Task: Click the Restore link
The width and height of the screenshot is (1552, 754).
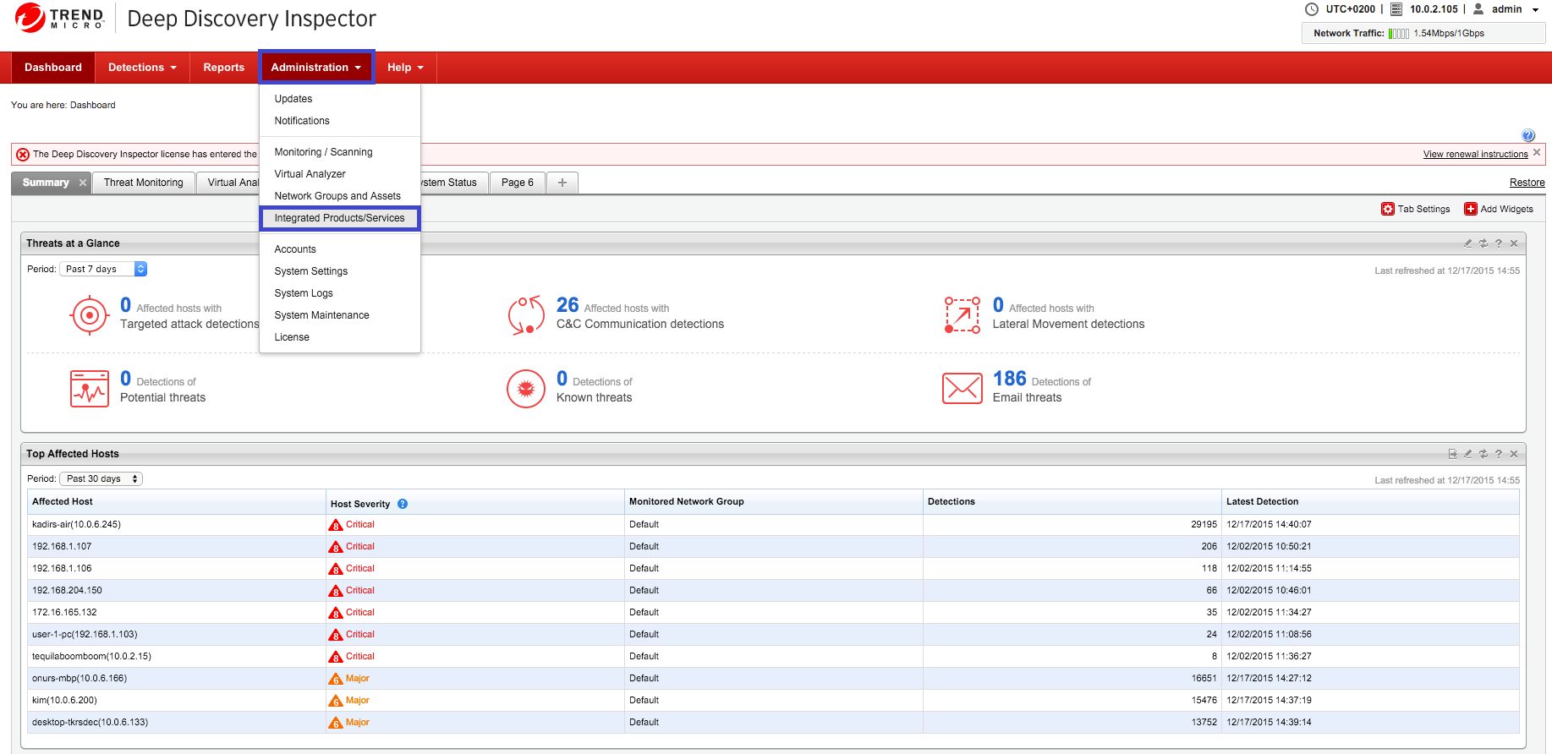Action: click(1527, 183)
